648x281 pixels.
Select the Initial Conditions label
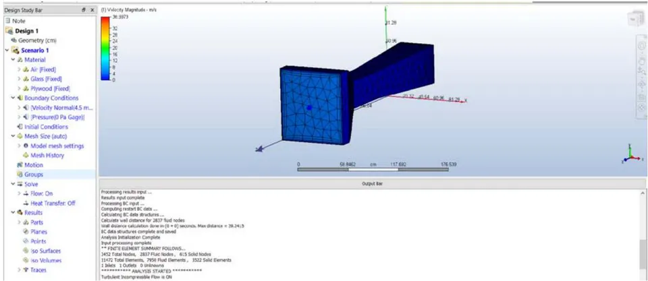pyautogui.click(x=47, y=127)
